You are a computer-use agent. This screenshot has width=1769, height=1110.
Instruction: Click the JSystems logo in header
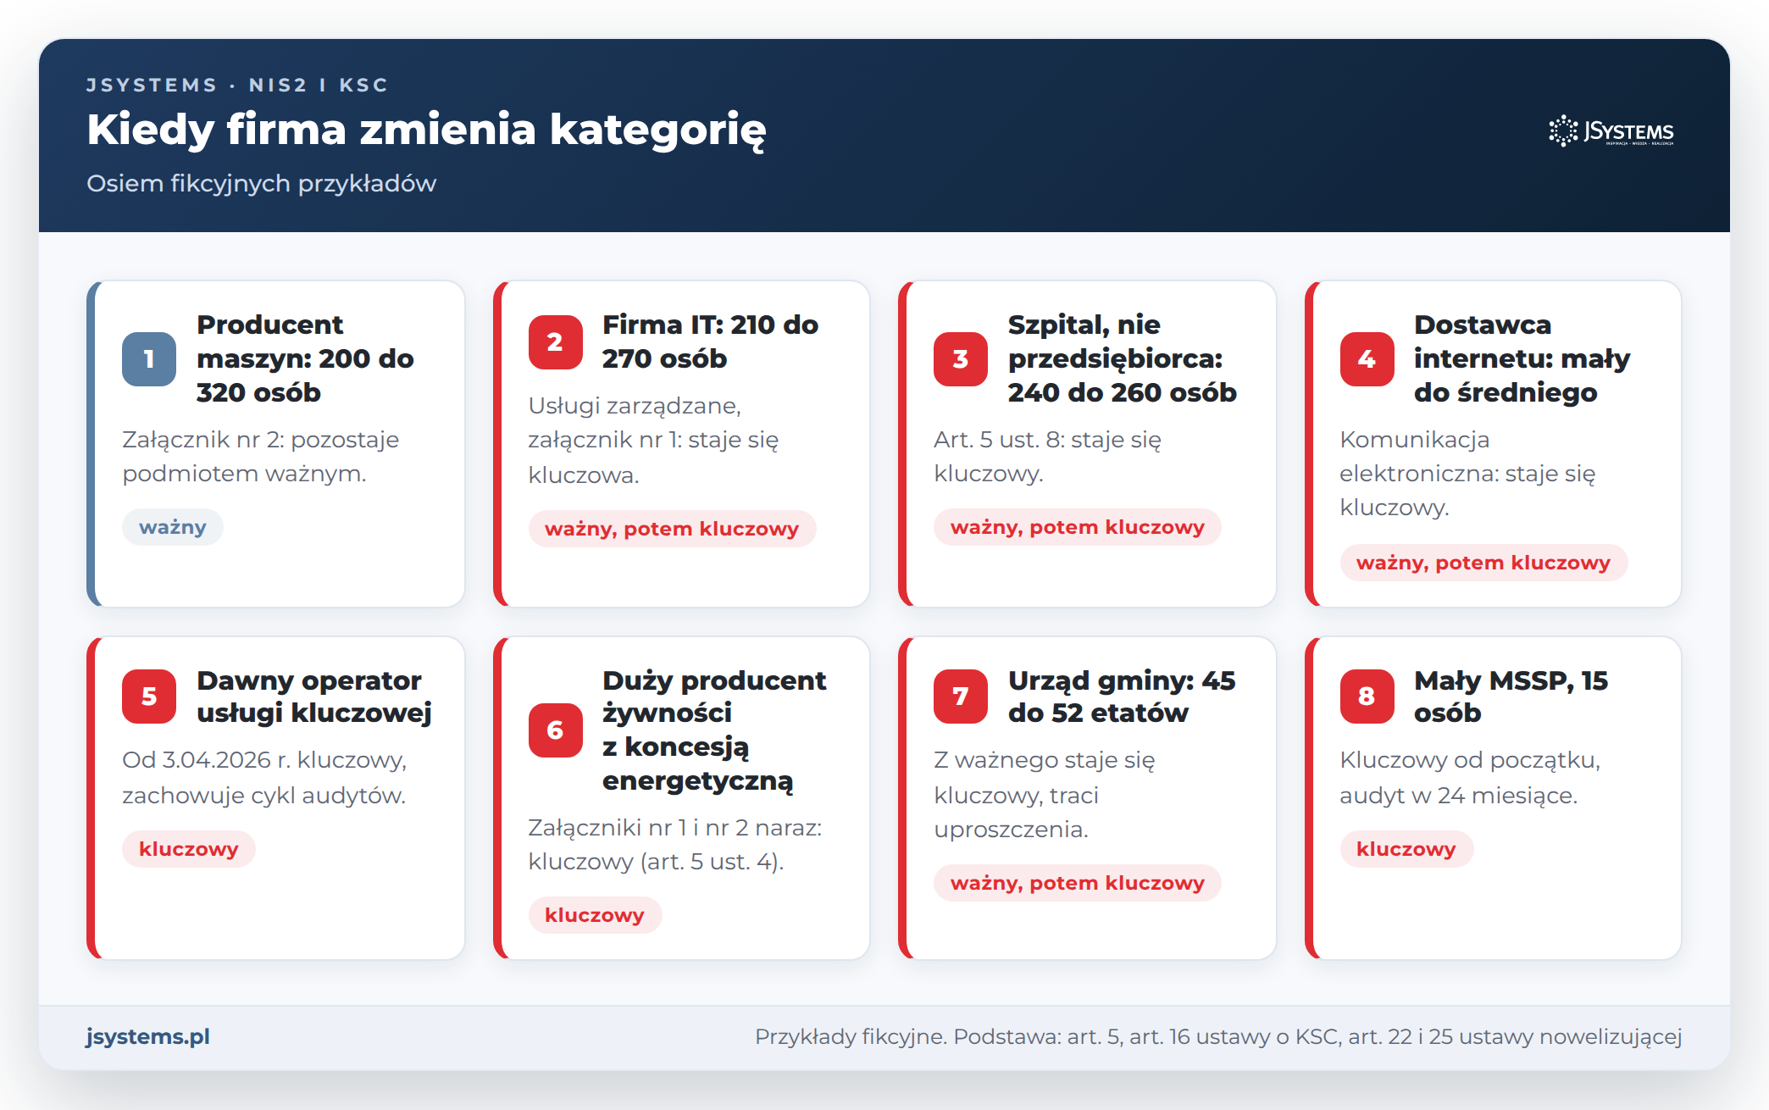click(x=1611, y=131)
